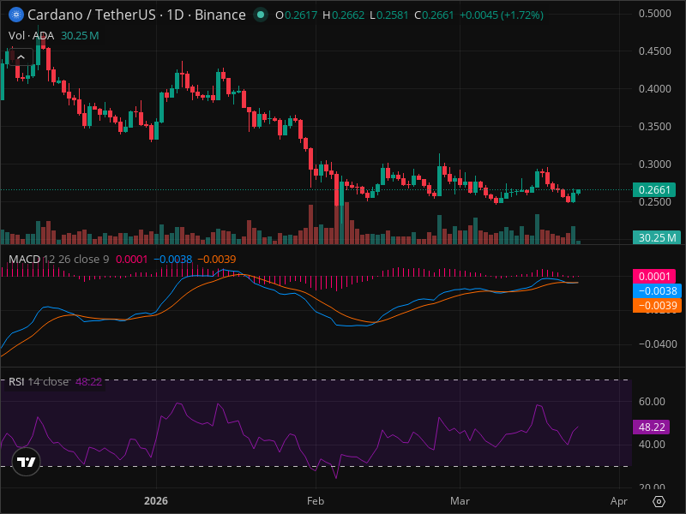
Task: Click the orange -0.0039 signal axis label
Action: [657, 305]
